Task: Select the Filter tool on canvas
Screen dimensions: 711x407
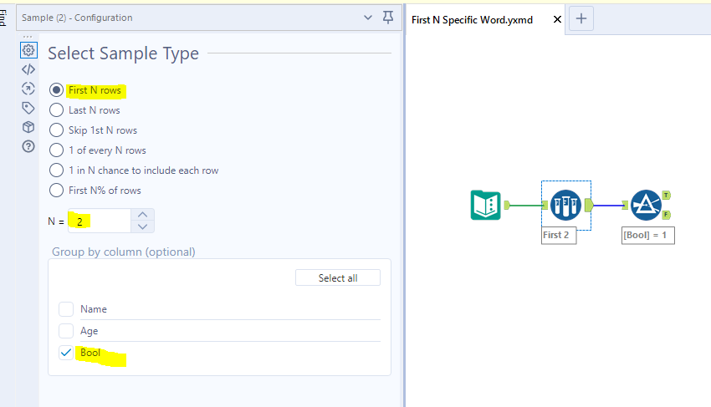Action: (x=646, y=205)
